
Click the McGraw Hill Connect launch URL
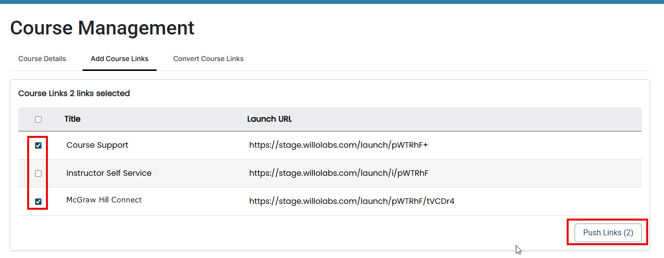point(351,201)
